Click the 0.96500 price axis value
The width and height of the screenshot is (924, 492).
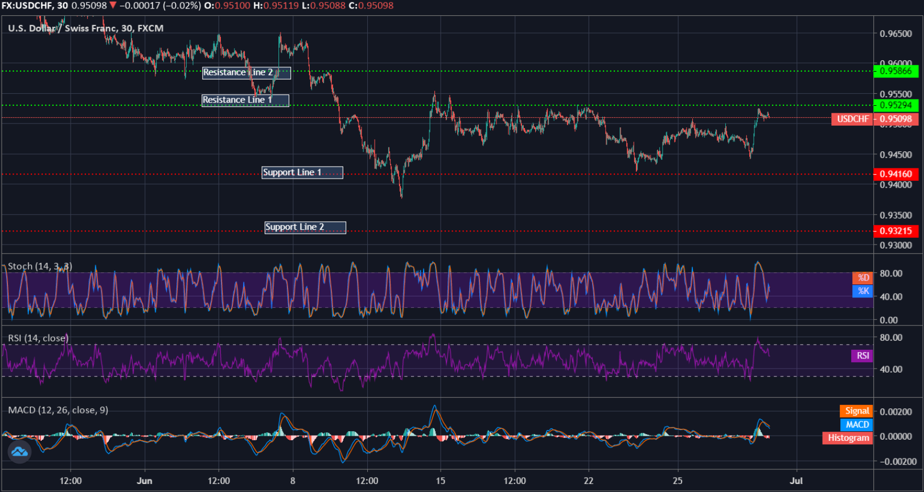(896, 34)
